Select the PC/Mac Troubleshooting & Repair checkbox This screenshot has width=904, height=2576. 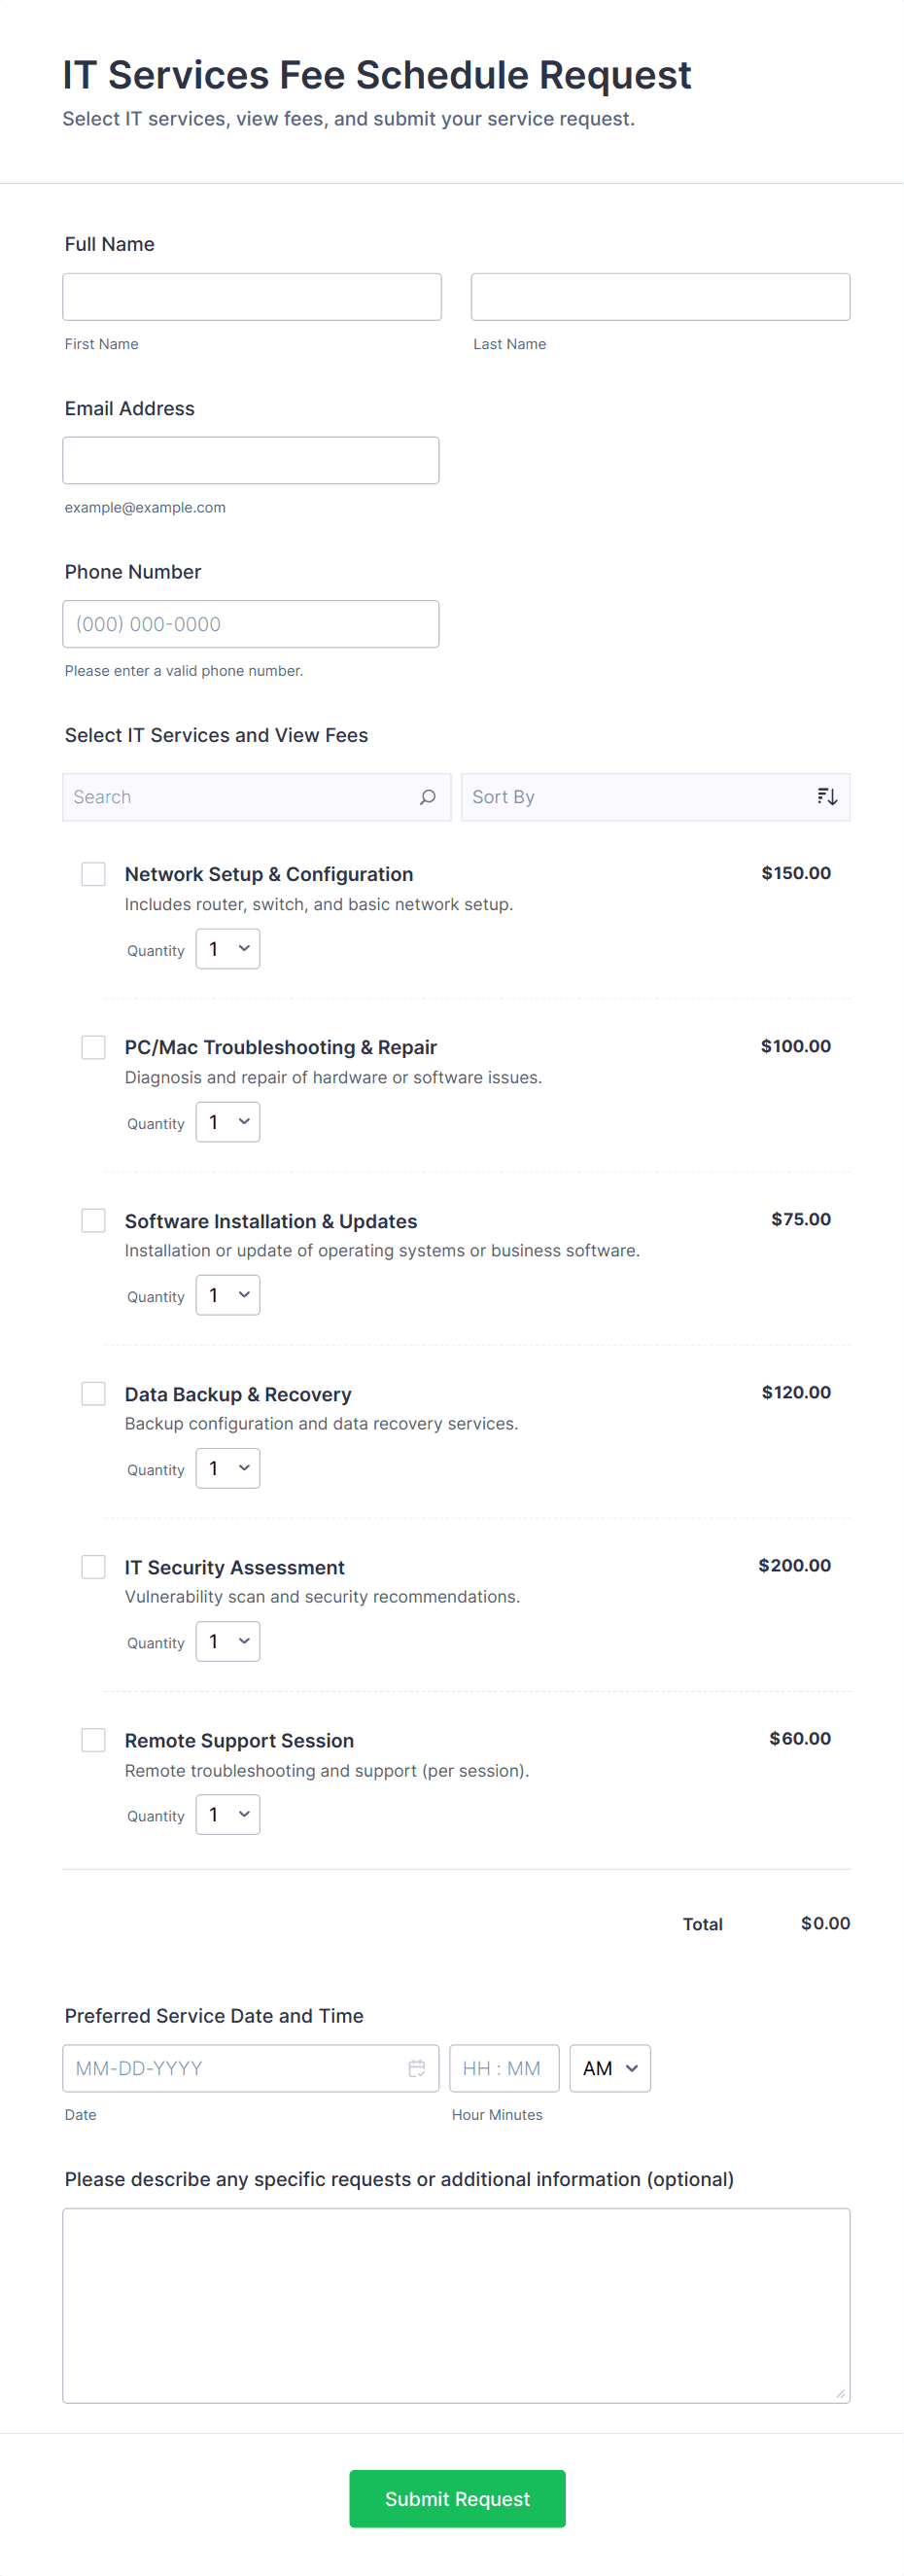pyautogui.click(x=93, y=1046)
